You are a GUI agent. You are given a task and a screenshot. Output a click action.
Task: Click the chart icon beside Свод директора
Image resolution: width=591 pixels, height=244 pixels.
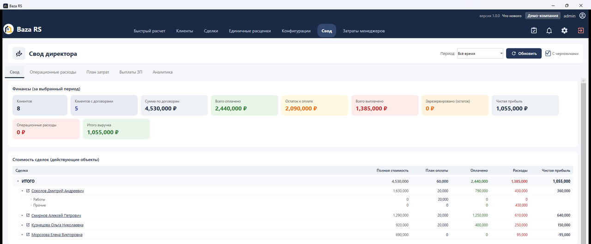[x=19, y=54]
